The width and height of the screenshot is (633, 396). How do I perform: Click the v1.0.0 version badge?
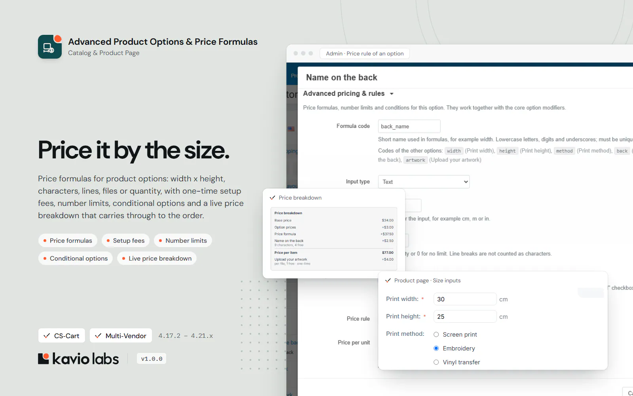click(152, 359)
